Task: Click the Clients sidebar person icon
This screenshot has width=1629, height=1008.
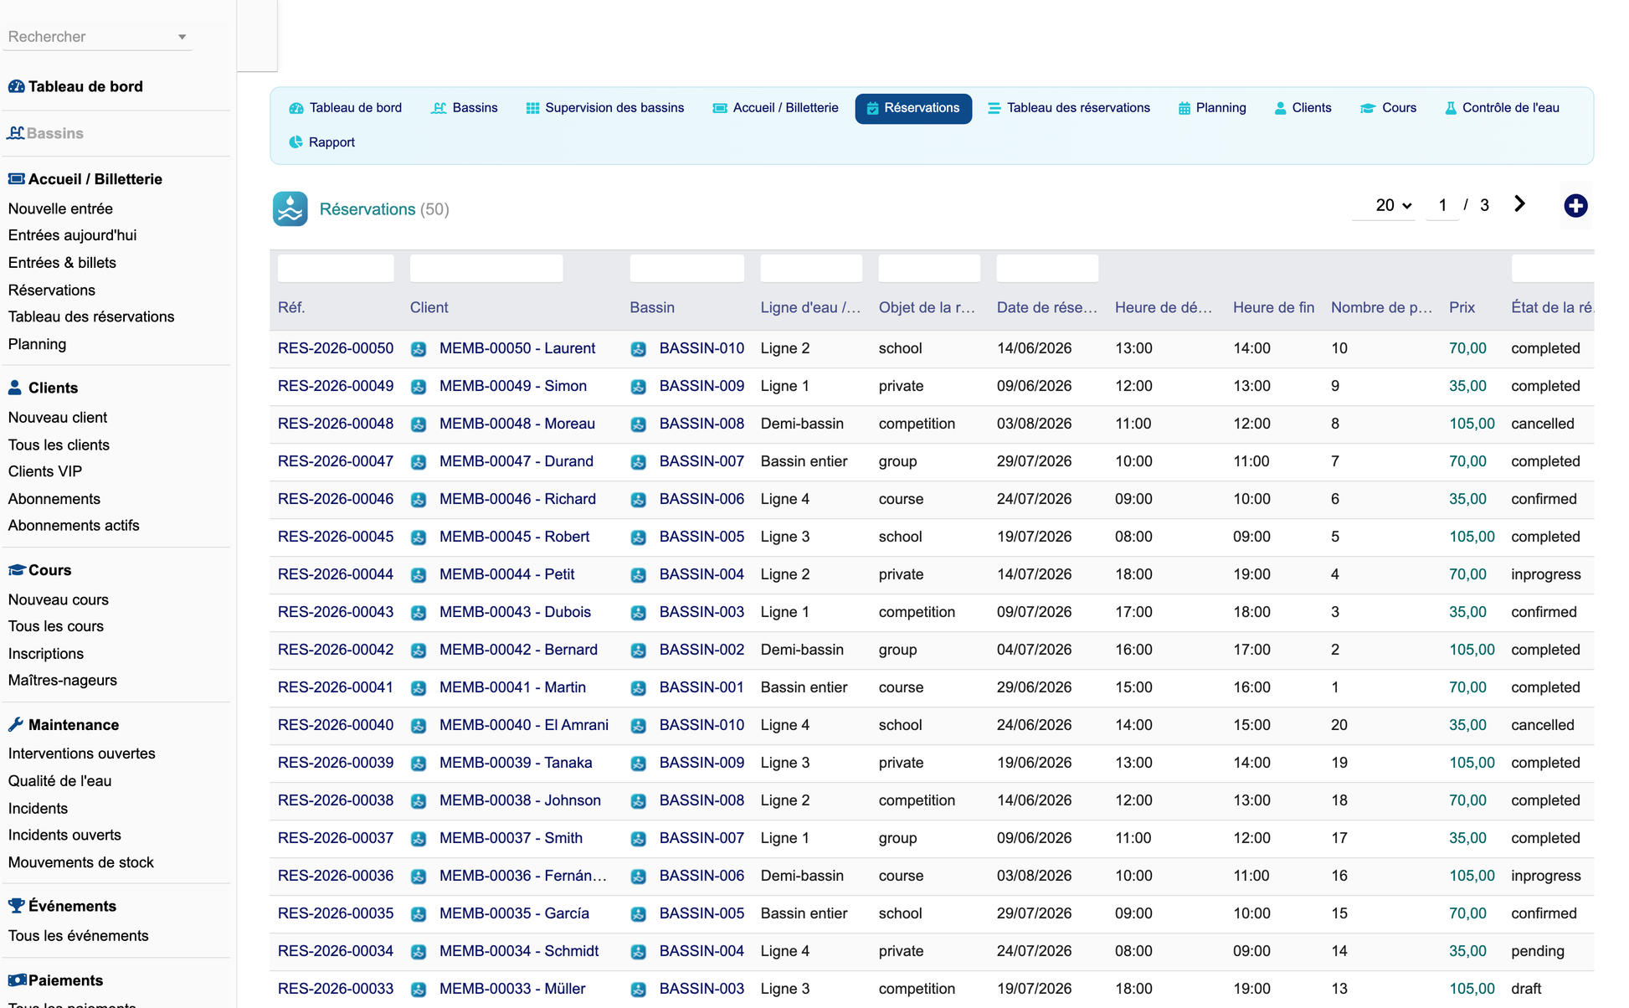Action: [15, 388]
